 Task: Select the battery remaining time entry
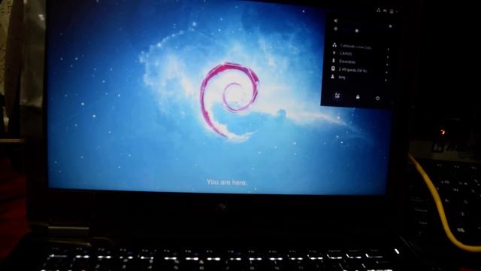(x=352, y=70)
